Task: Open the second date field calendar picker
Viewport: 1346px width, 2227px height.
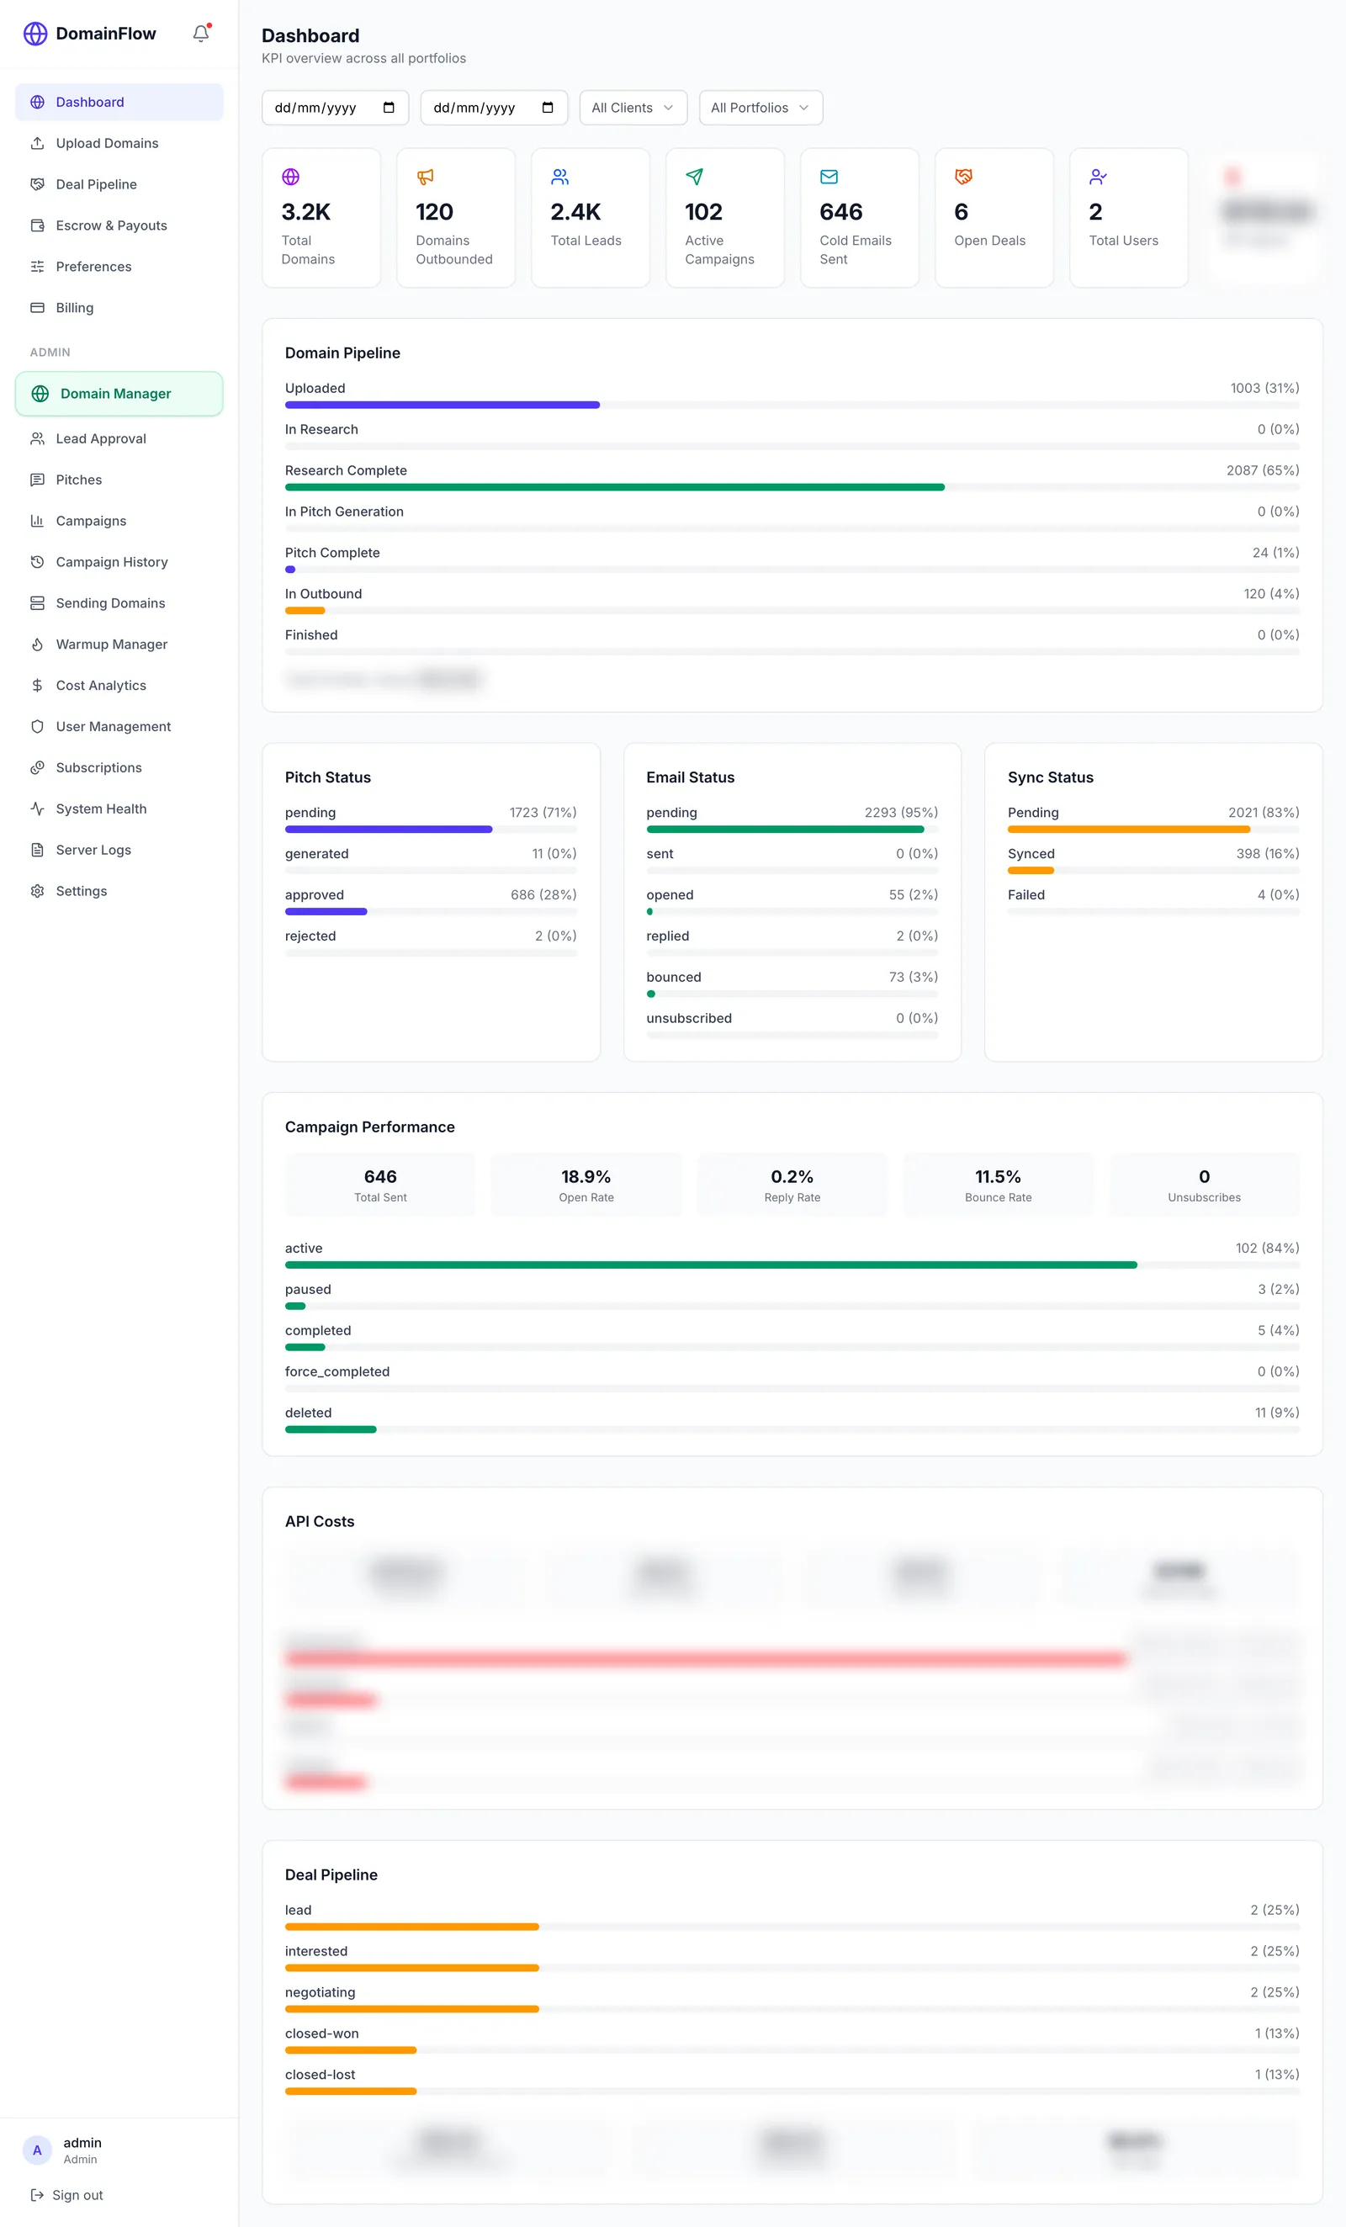Action: click(548, 108)
